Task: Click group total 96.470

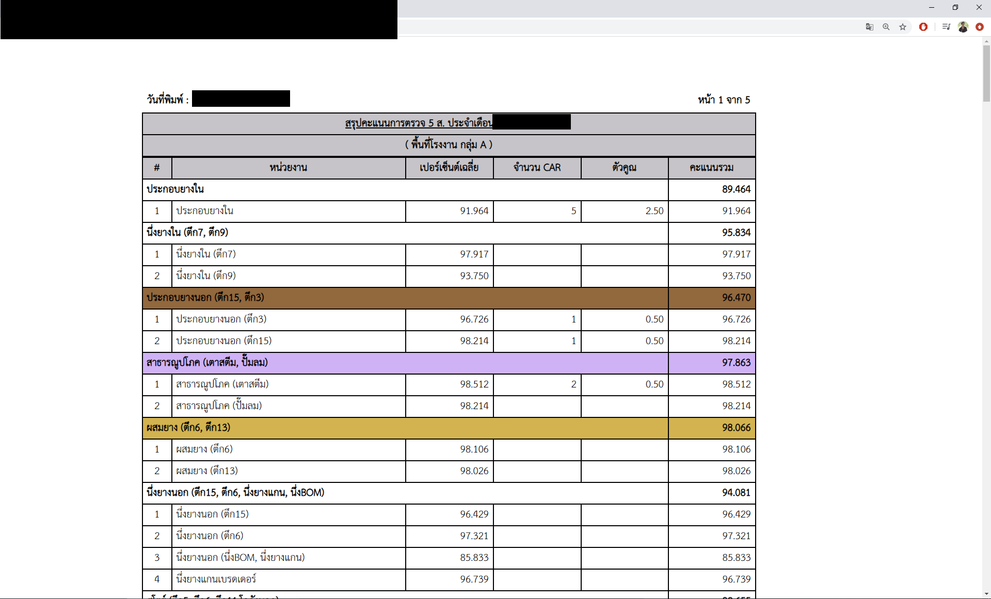Action: coord(736,298)
